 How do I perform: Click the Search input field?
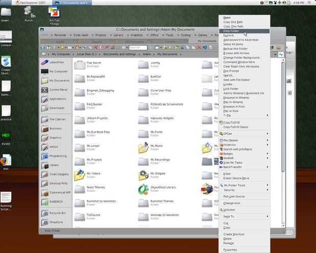click(x=138, y=47)
